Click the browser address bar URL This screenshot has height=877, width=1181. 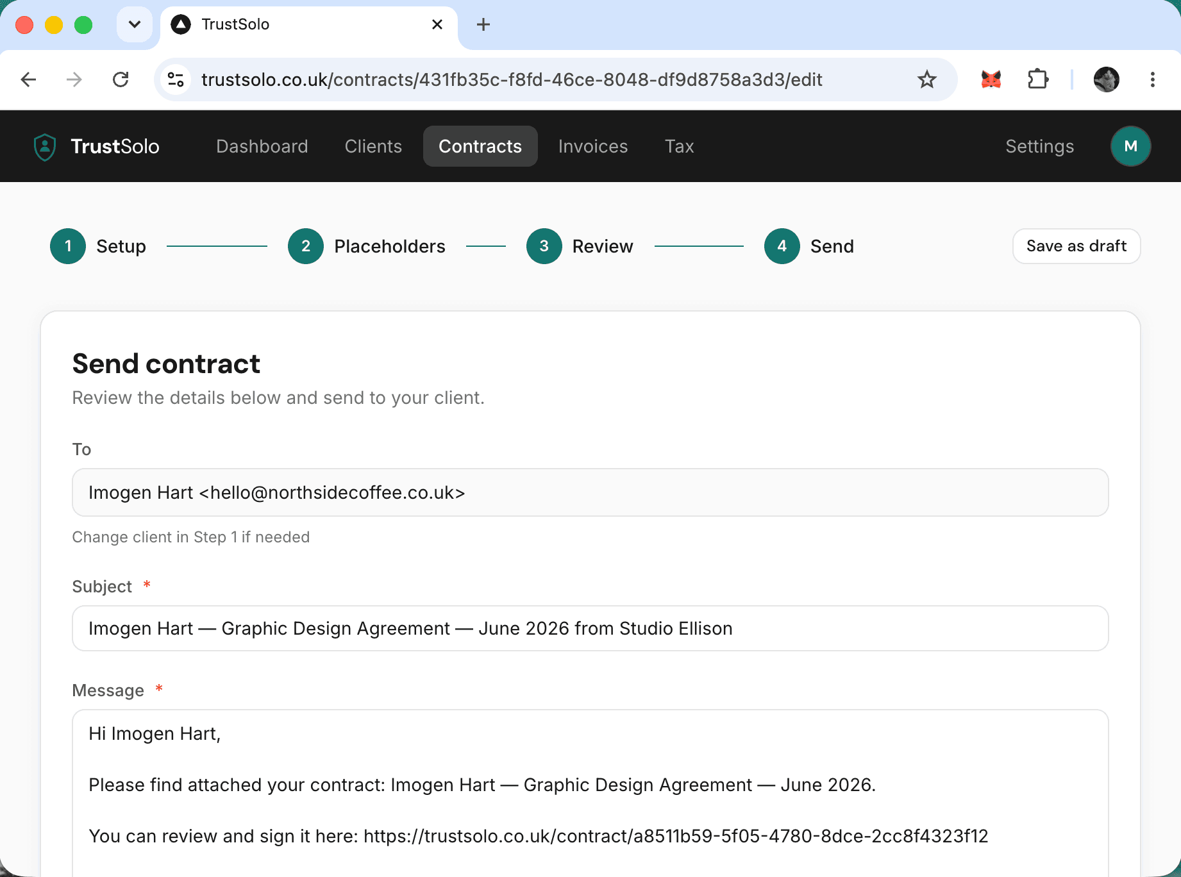pos(511,79)
